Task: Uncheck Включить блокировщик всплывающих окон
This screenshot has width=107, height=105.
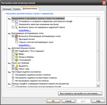Action: coord(13,36)
